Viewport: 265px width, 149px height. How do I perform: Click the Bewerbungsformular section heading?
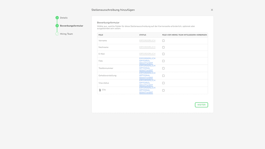tap(108, 23)
